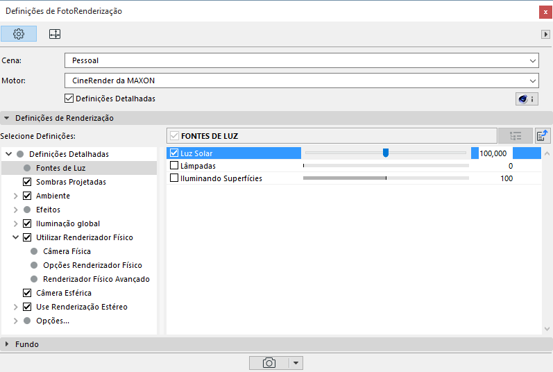Click the CineRender info icon button
Screen dimensions: 553x372
(x=527, y=99)
